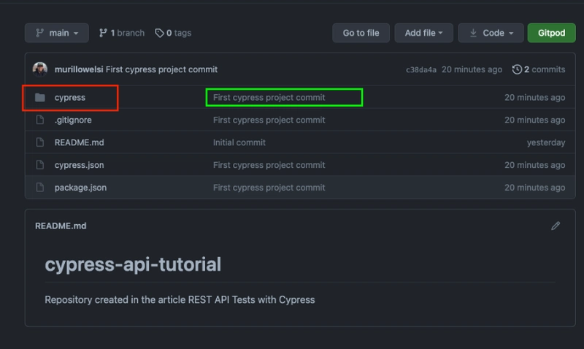Click the header 20 minutes ago timestamp
Image resolution: width=584 pixels, height=349 pixels.
pos(472,69)
